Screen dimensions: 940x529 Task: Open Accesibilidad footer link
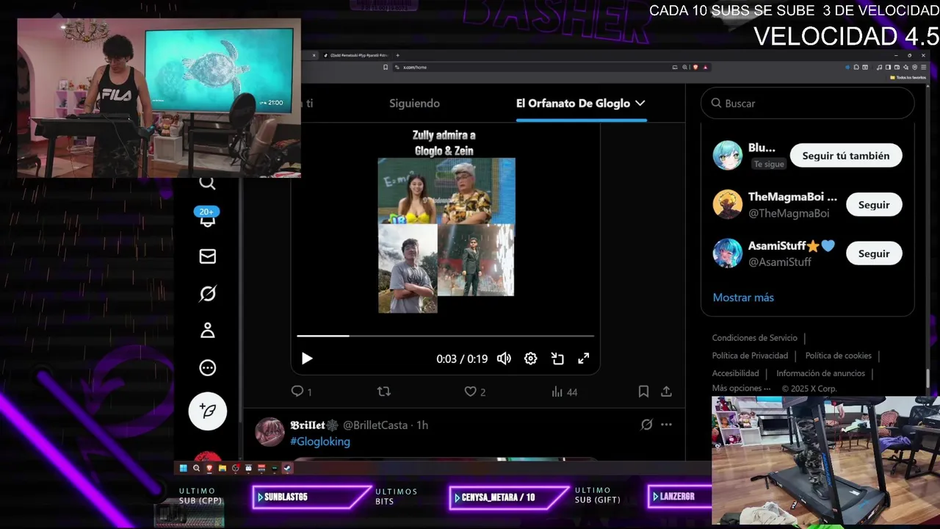pos(735,373)
